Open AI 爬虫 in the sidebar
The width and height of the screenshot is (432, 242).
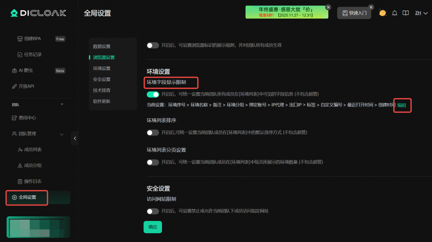pyautogui.click(x=27, y=71)
